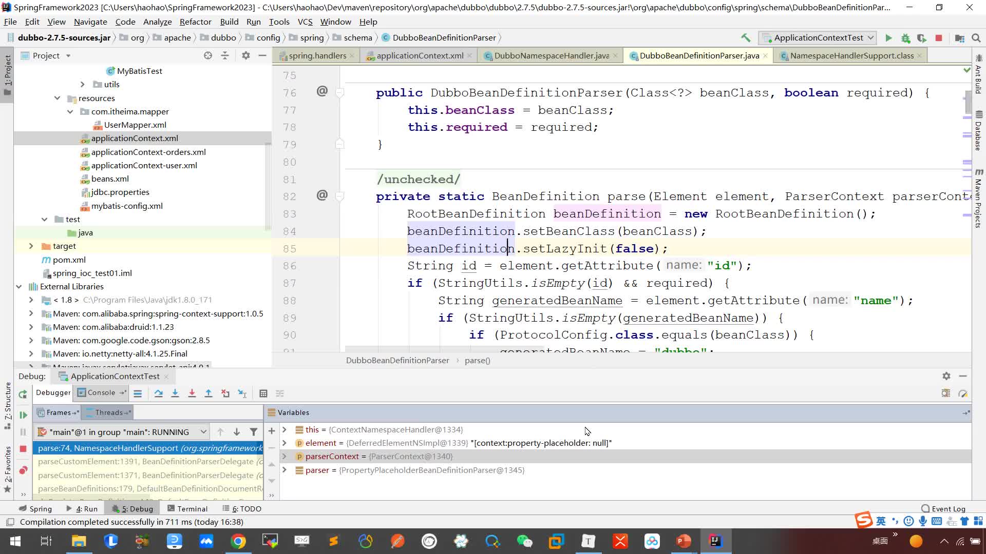This screenshot has height=554, width=986.
Task: Click the Build project hammer icon
Action: (x=746, y=37)
